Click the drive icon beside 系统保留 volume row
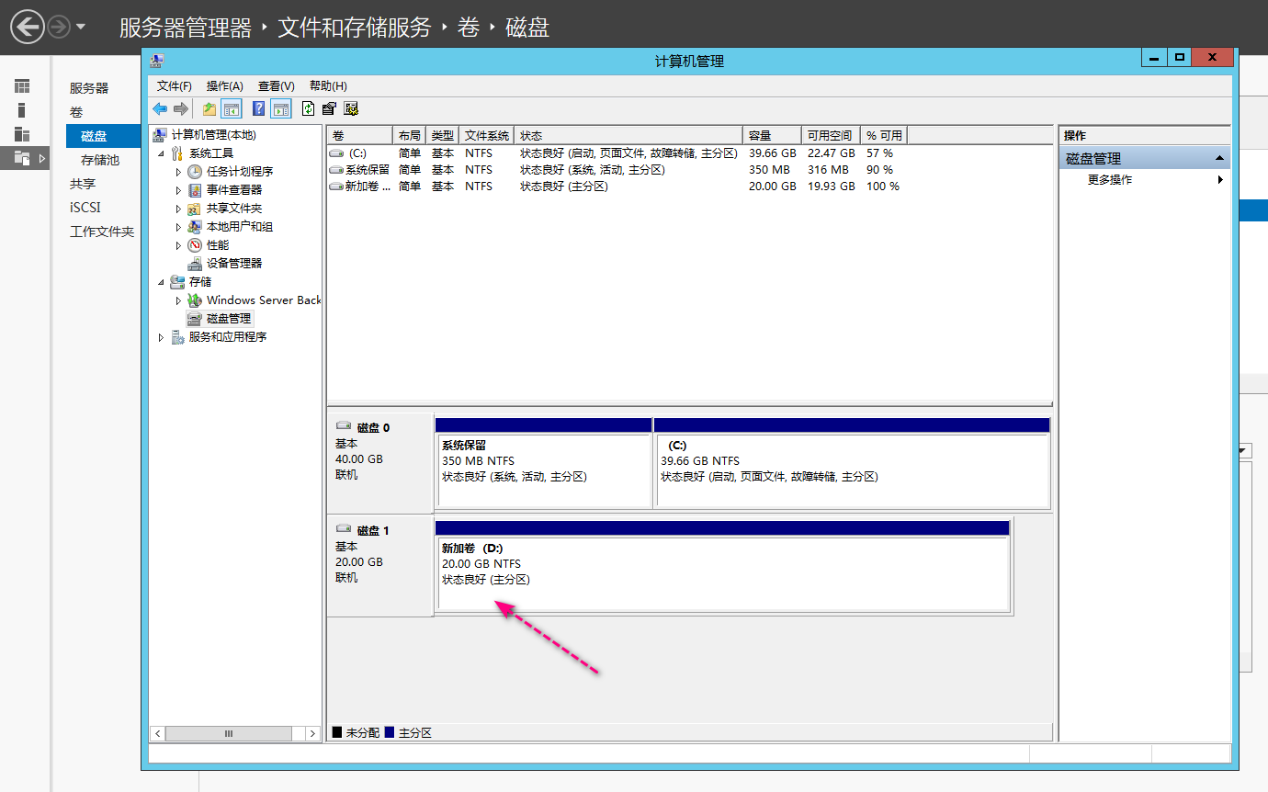 337,170
